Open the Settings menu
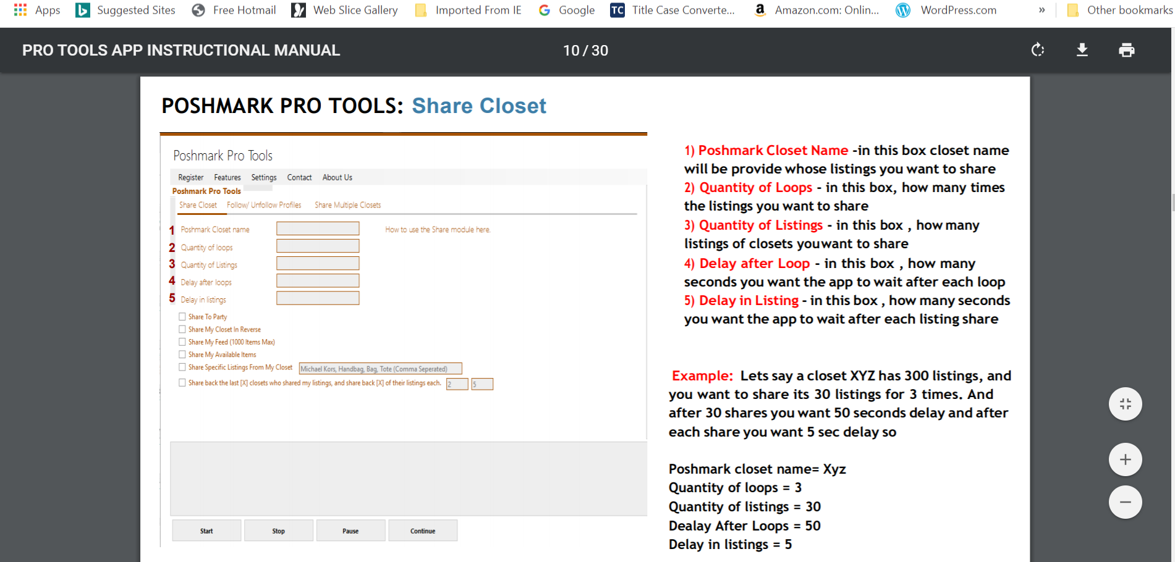Viewport: 1175px width, 562px height. [x=264, y=178]
